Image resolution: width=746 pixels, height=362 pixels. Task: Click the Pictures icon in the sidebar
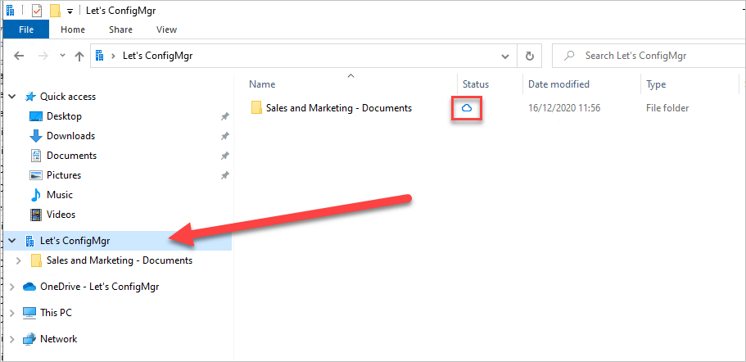tap(36, 175)
